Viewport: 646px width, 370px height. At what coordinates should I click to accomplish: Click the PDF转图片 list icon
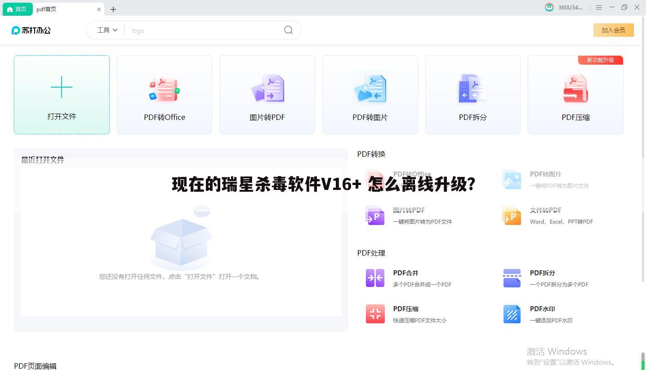[x=512, y=179]
